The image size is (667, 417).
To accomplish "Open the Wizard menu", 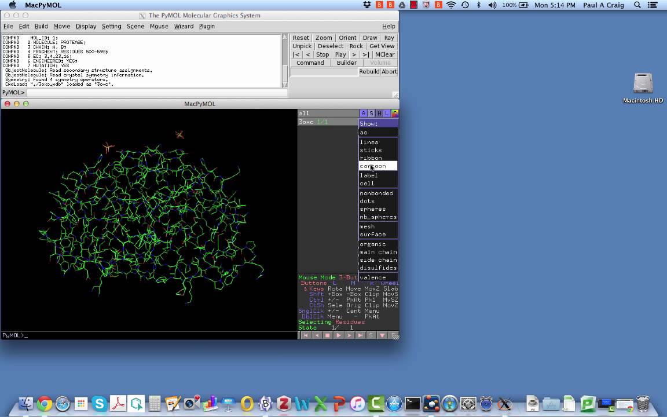I will click(184, 27).
